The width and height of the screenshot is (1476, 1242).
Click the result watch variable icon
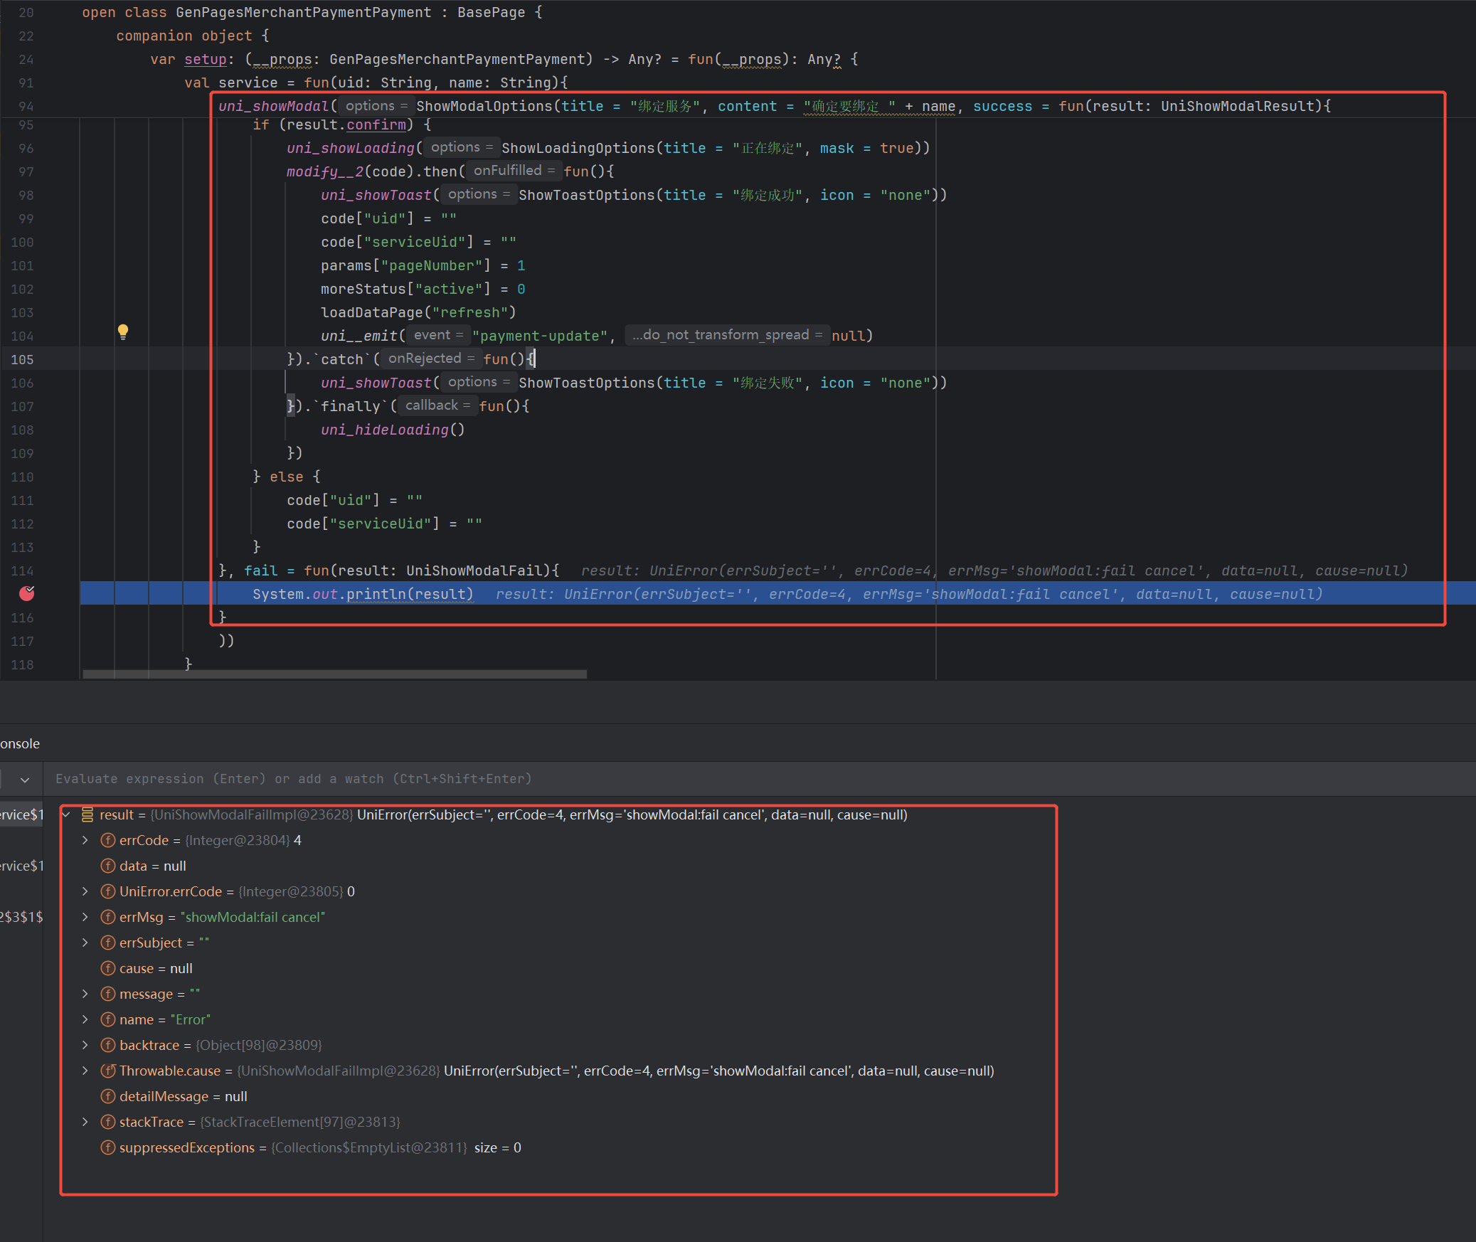click(x=87, y=814)
